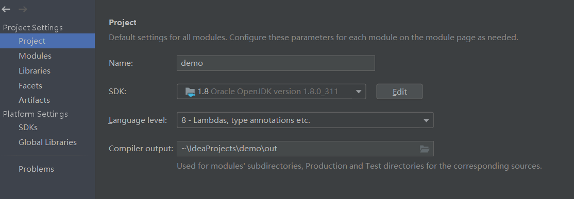Click the Project Settings section header
Viewport: 574px width, 199px height.
(x=32, y=28)
